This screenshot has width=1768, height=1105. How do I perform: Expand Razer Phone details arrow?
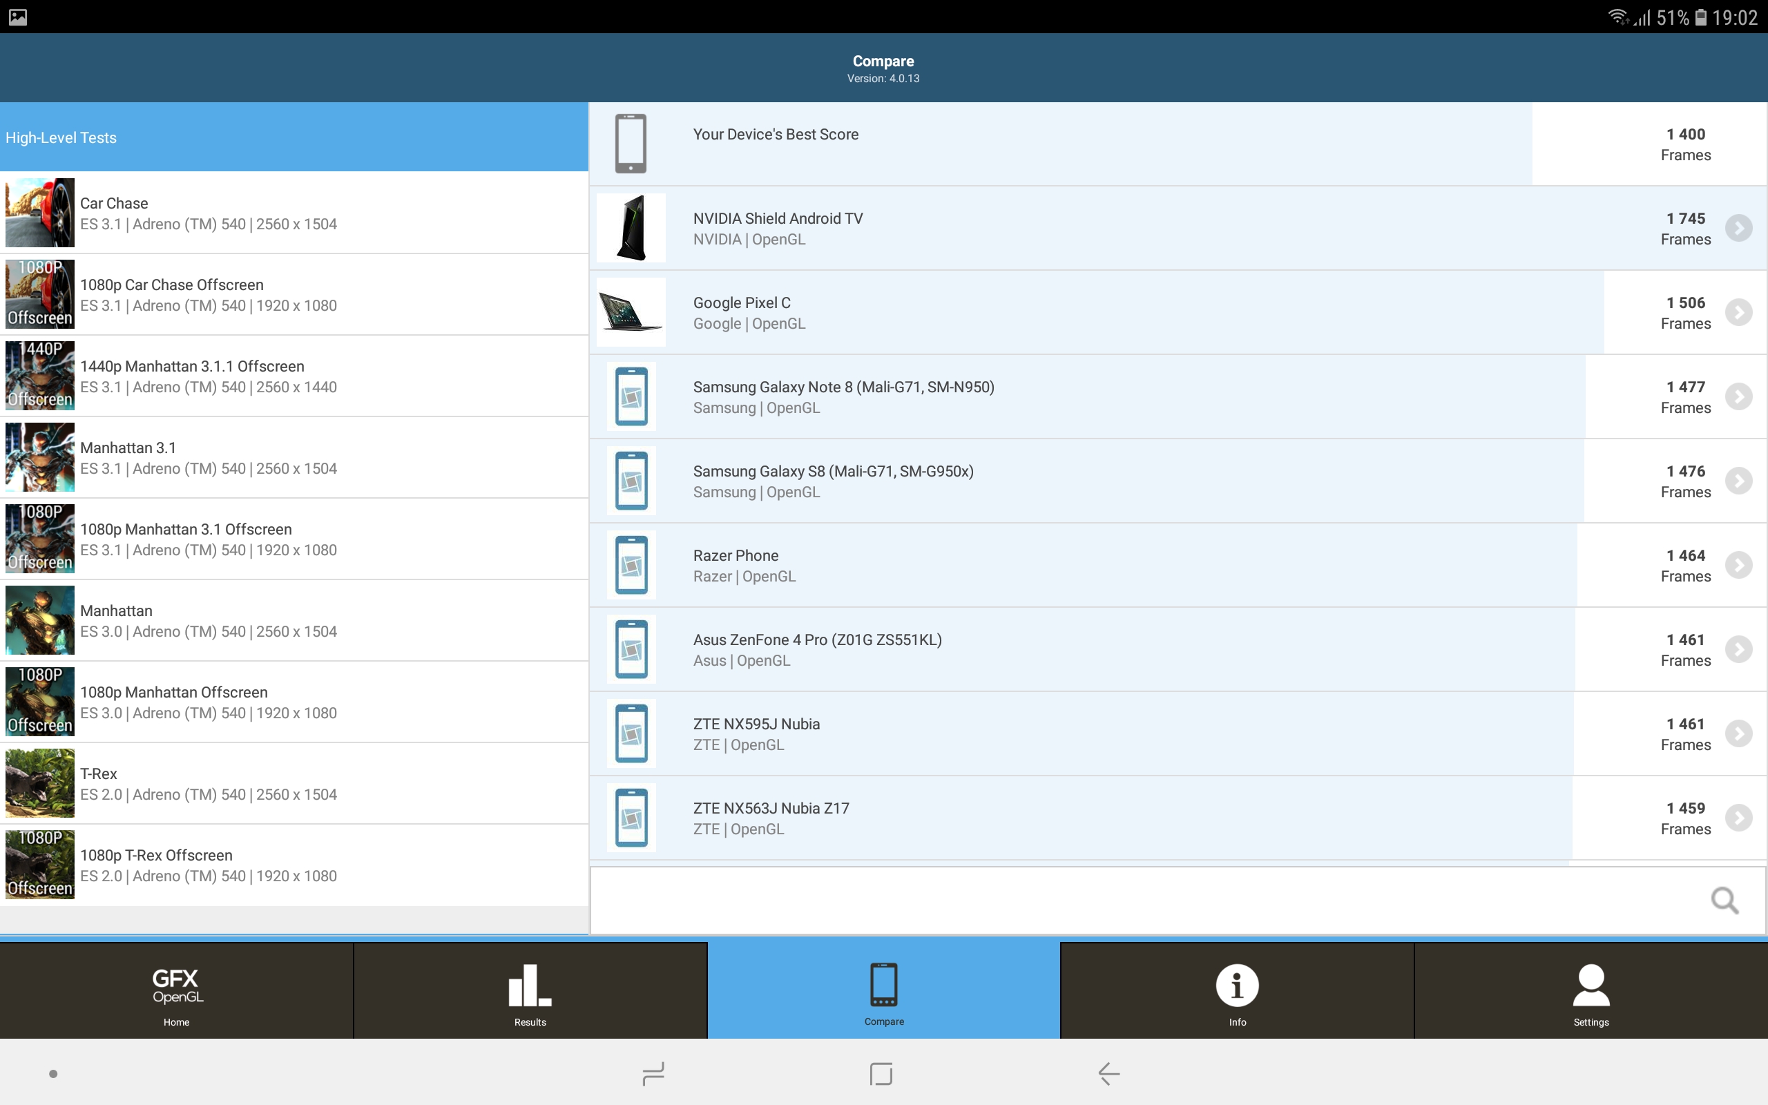(1738, 565)
